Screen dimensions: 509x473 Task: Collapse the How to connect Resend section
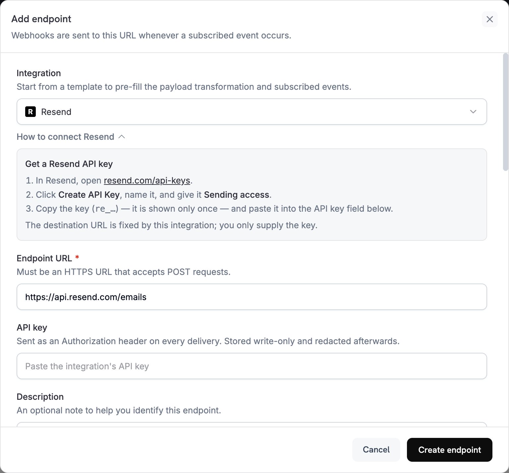click(x=71, y=137)
